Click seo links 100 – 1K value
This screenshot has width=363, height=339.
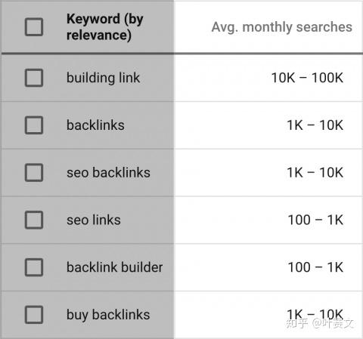click(x=315, y=220)
